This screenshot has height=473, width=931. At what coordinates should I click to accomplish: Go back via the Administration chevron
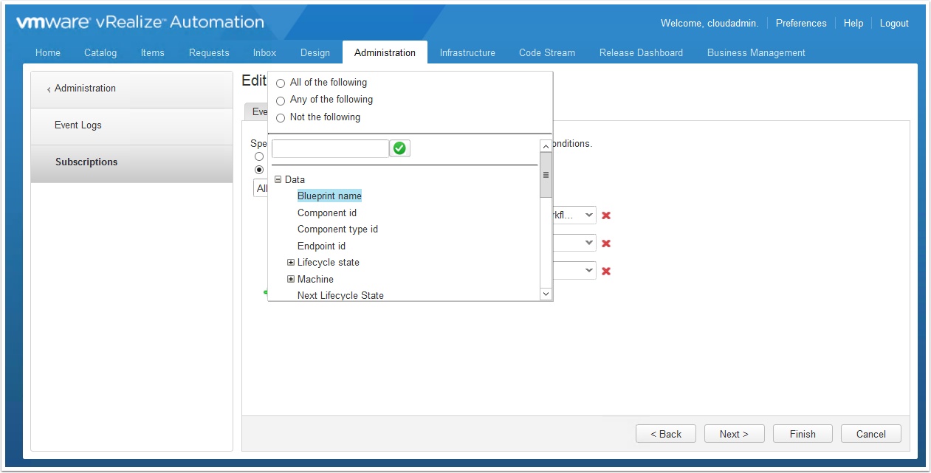[x=49, y=89]
